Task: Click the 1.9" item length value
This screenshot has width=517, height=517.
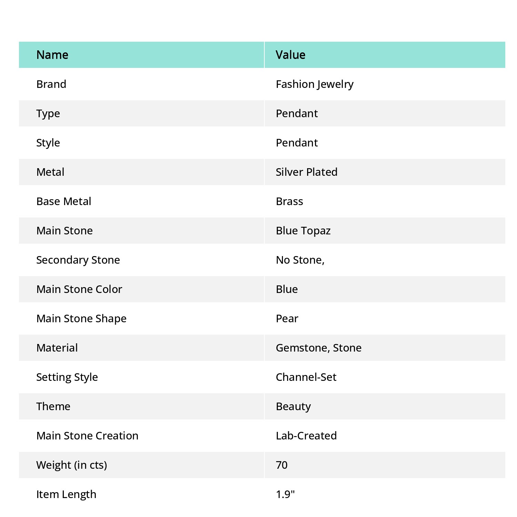Action: [x=285, y=494]
